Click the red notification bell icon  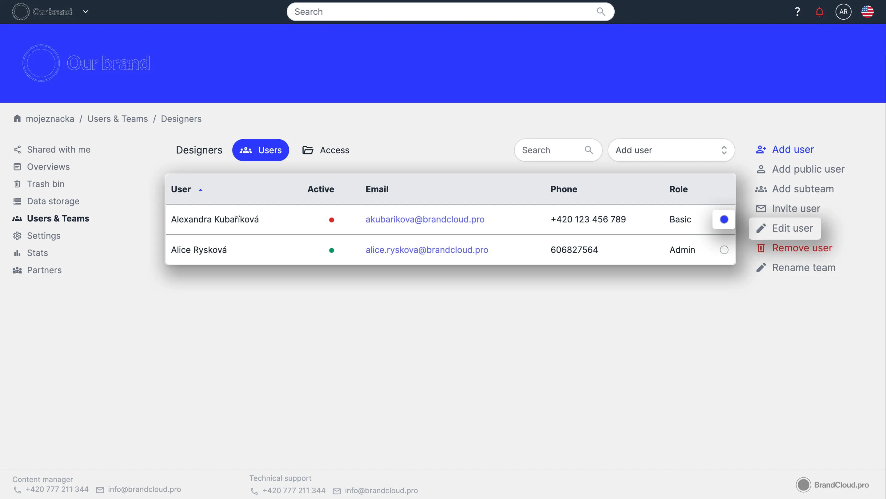coord(819,12)
